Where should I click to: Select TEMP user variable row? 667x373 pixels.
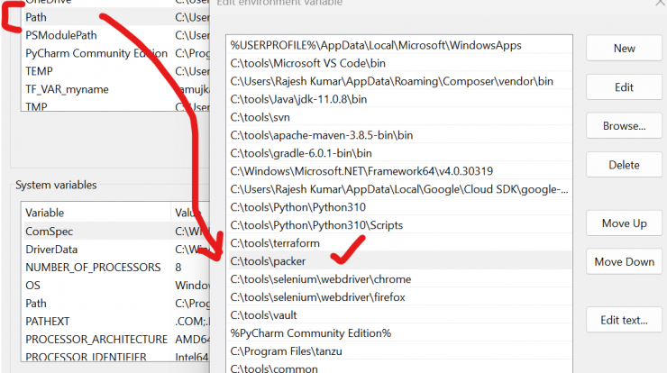(115, 71)
